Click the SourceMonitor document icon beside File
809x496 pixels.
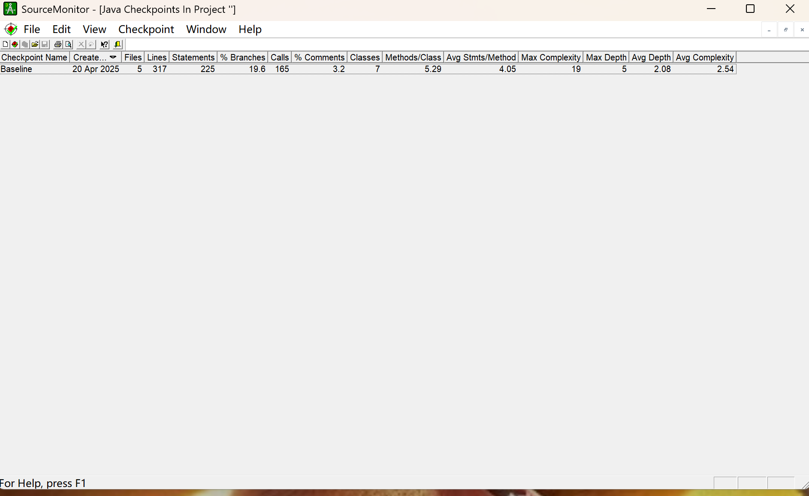click(x=11, y=29)
